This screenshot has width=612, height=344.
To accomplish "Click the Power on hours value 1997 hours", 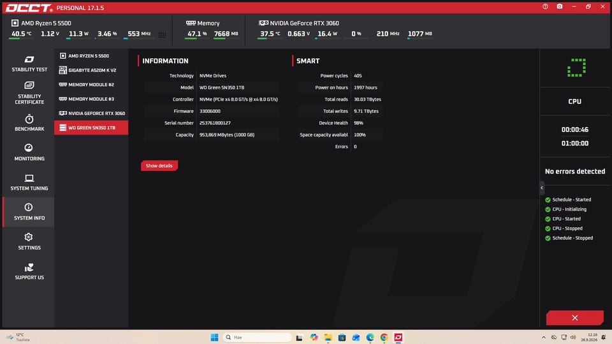I will click(365, 87).
